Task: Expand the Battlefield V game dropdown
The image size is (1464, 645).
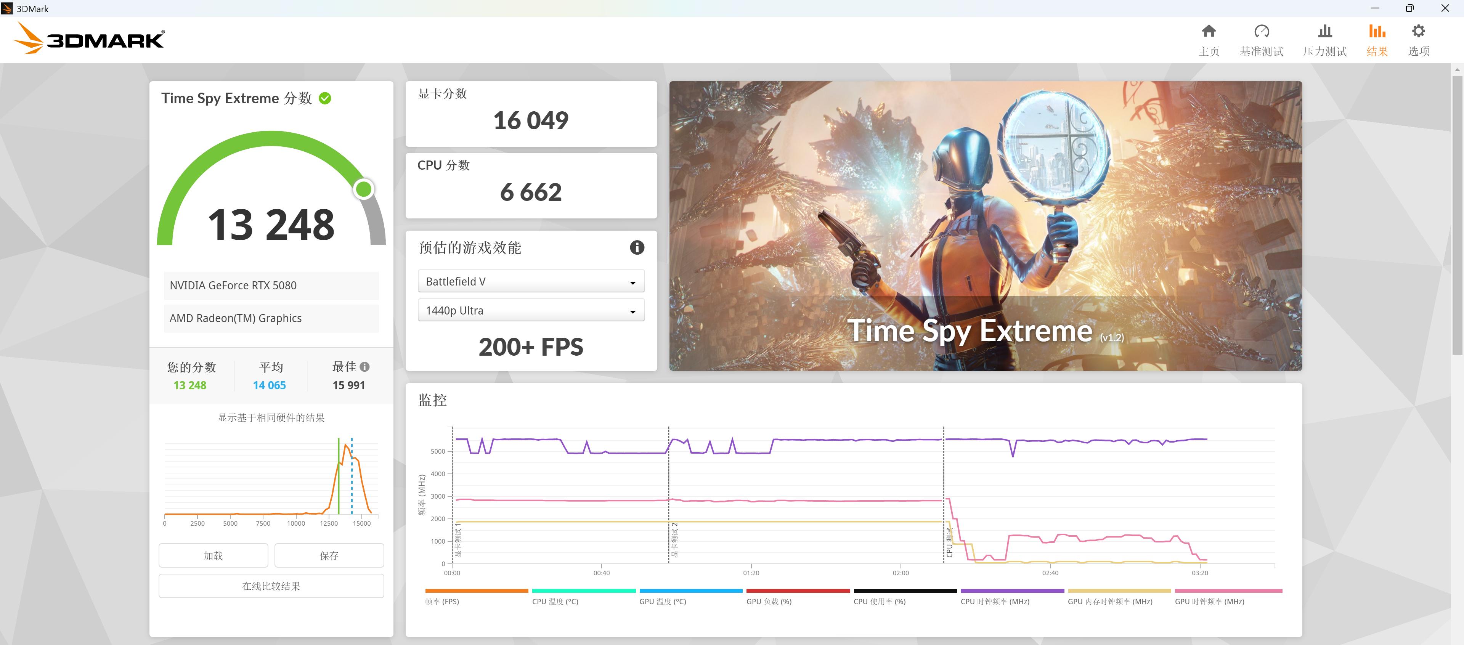Action: pyautogui.click(x=531, y=282)
